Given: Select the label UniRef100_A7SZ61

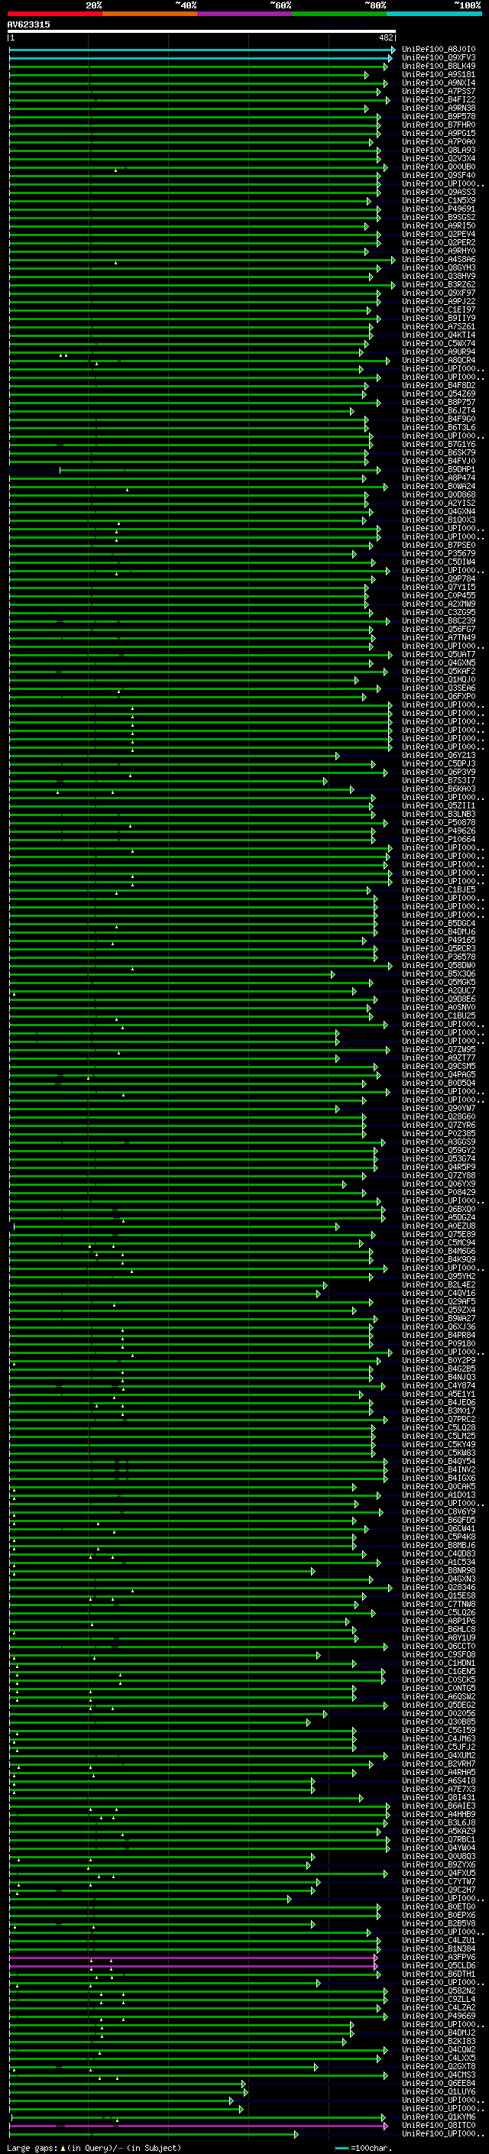Looking at the screenshot, I should 439,327.
